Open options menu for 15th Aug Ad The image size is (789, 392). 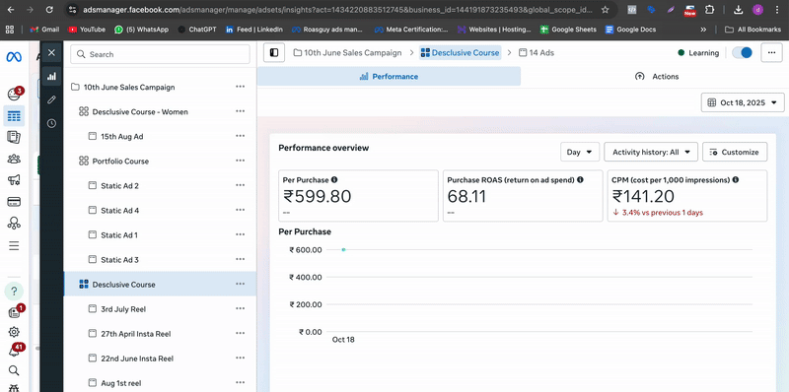pos(240,136)
